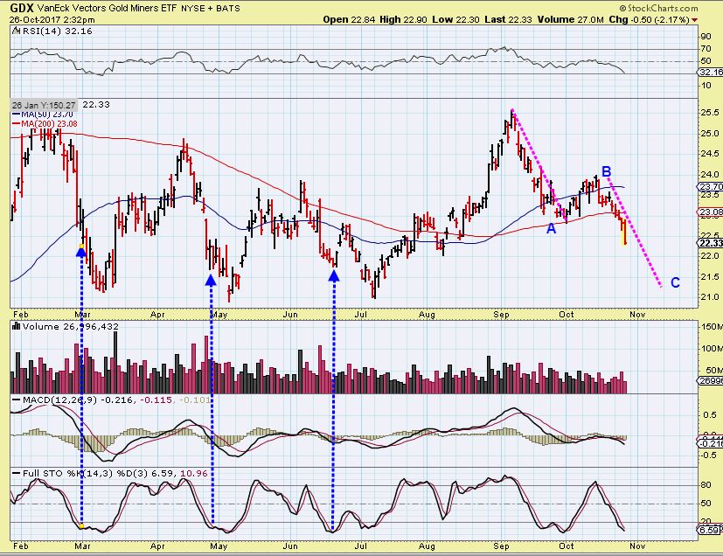This screenshot has height=556, width=723.
Task: Click the Sep label under the price panel
Action: [x=501, y=315]
